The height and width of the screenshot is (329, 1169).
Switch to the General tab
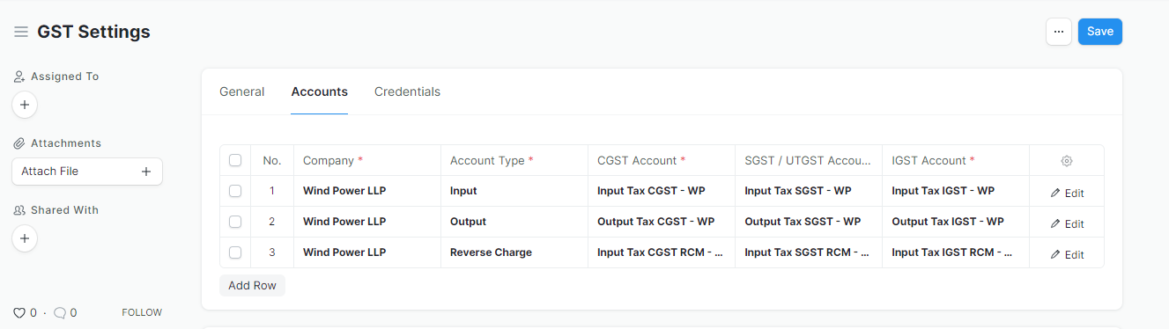point(242,91)
